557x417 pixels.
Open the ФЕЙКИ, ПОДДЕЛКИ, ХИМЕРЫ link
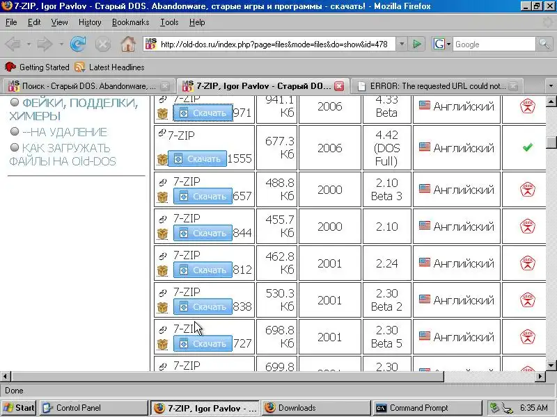point(74,109)
